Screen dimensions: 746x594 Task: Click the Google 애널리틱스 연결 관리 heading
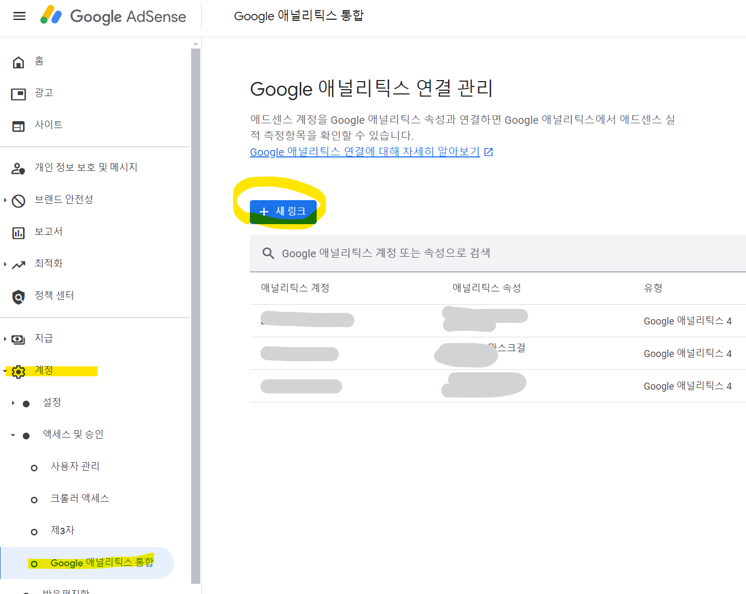tap(371, 88)
